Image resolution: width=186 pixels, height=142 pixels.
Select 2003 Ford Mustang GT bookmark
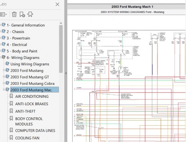(30, 77)
